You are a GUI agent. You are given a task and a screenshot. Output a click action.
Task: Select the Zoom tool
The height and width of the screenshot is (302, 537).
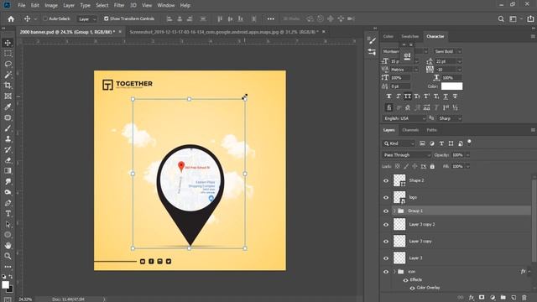8,256
